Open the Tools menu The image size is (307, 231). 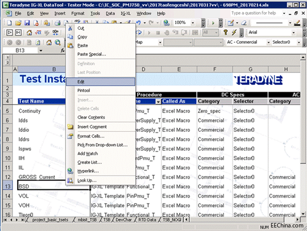click(95, 13)
